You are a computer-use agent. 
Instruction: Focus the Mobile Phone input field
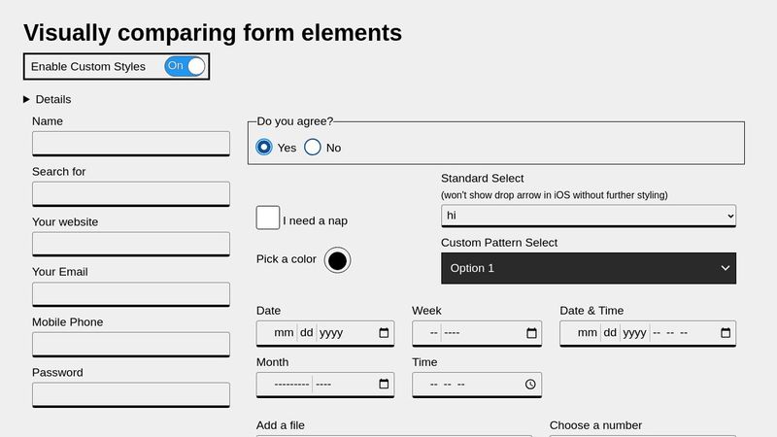coord(131,344)
